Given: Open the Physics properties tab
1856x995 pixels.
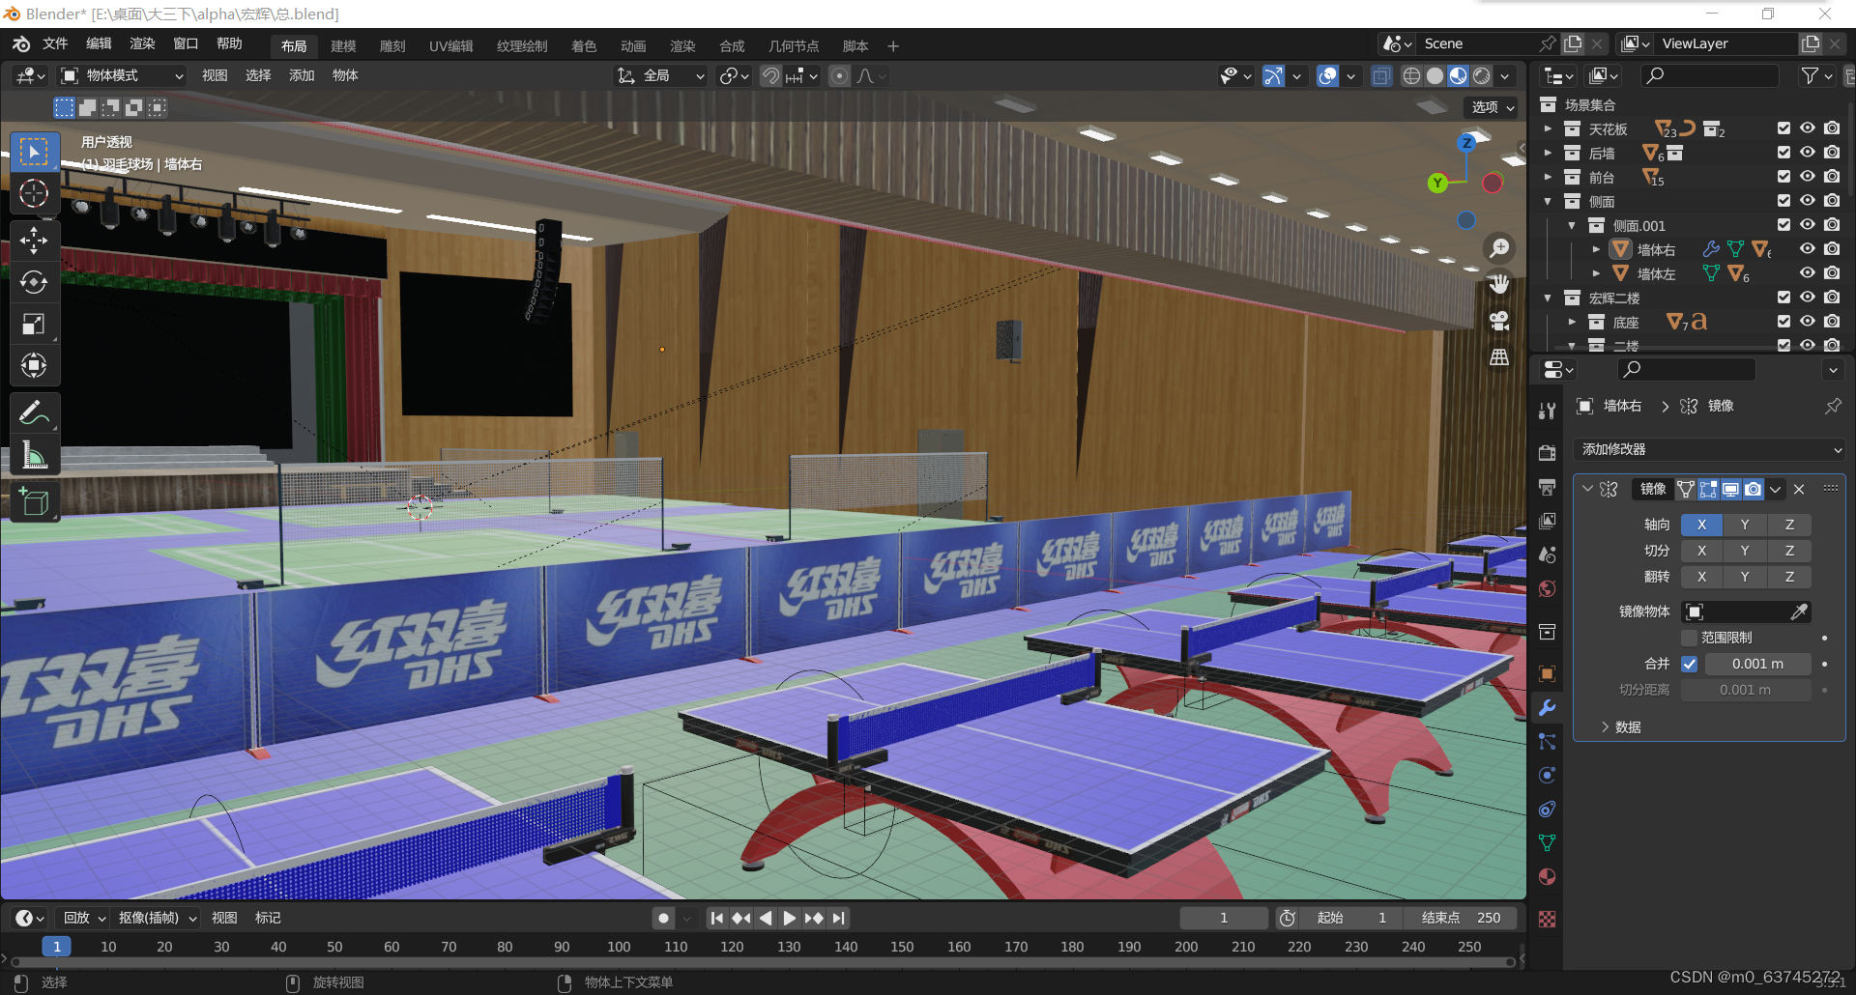Looking at the screenshot, I should 1547,775.
